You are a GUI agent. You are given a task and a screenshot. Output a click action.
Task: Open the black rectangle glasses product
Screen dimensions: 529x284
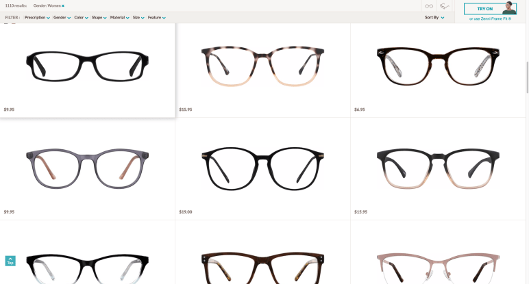point(88,66)
